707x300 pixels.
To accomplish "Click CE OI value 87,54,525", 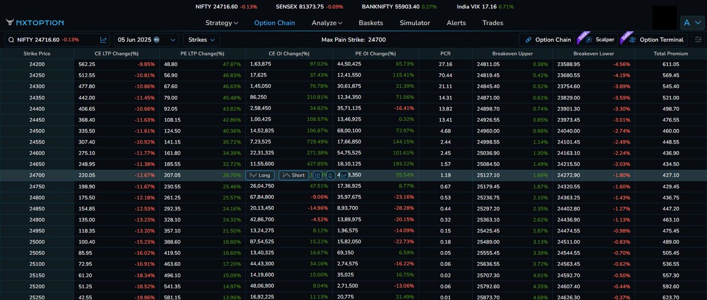I will (x=261, y=242).
